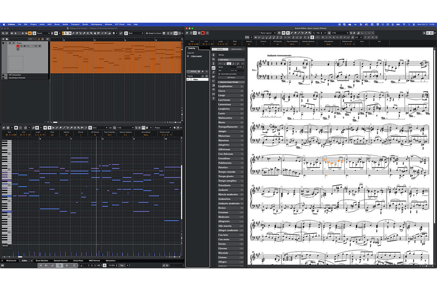Click the Undo arrow in project toolbar
Screen dimensions: 437x291
[x=3, y=33]
